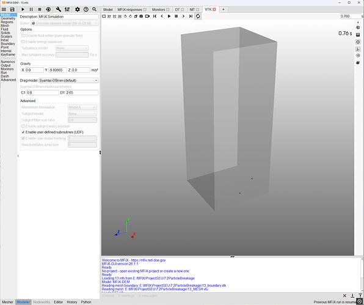Image resolution: width=364 pixels, height=305 pixels.
Task: Click the Run simulation play icon
Action: point(23,10)
